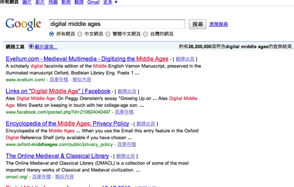Open the Gmail link in top bar
This screenshot has width=294, height=187.
tap(94, 2)
